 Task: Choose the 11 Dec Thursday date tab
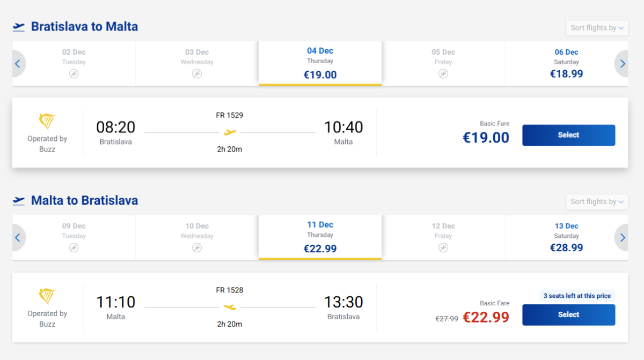pos(320,237)
